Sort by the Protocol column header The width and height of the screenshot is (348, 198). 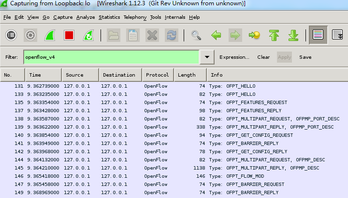point(158,75)
